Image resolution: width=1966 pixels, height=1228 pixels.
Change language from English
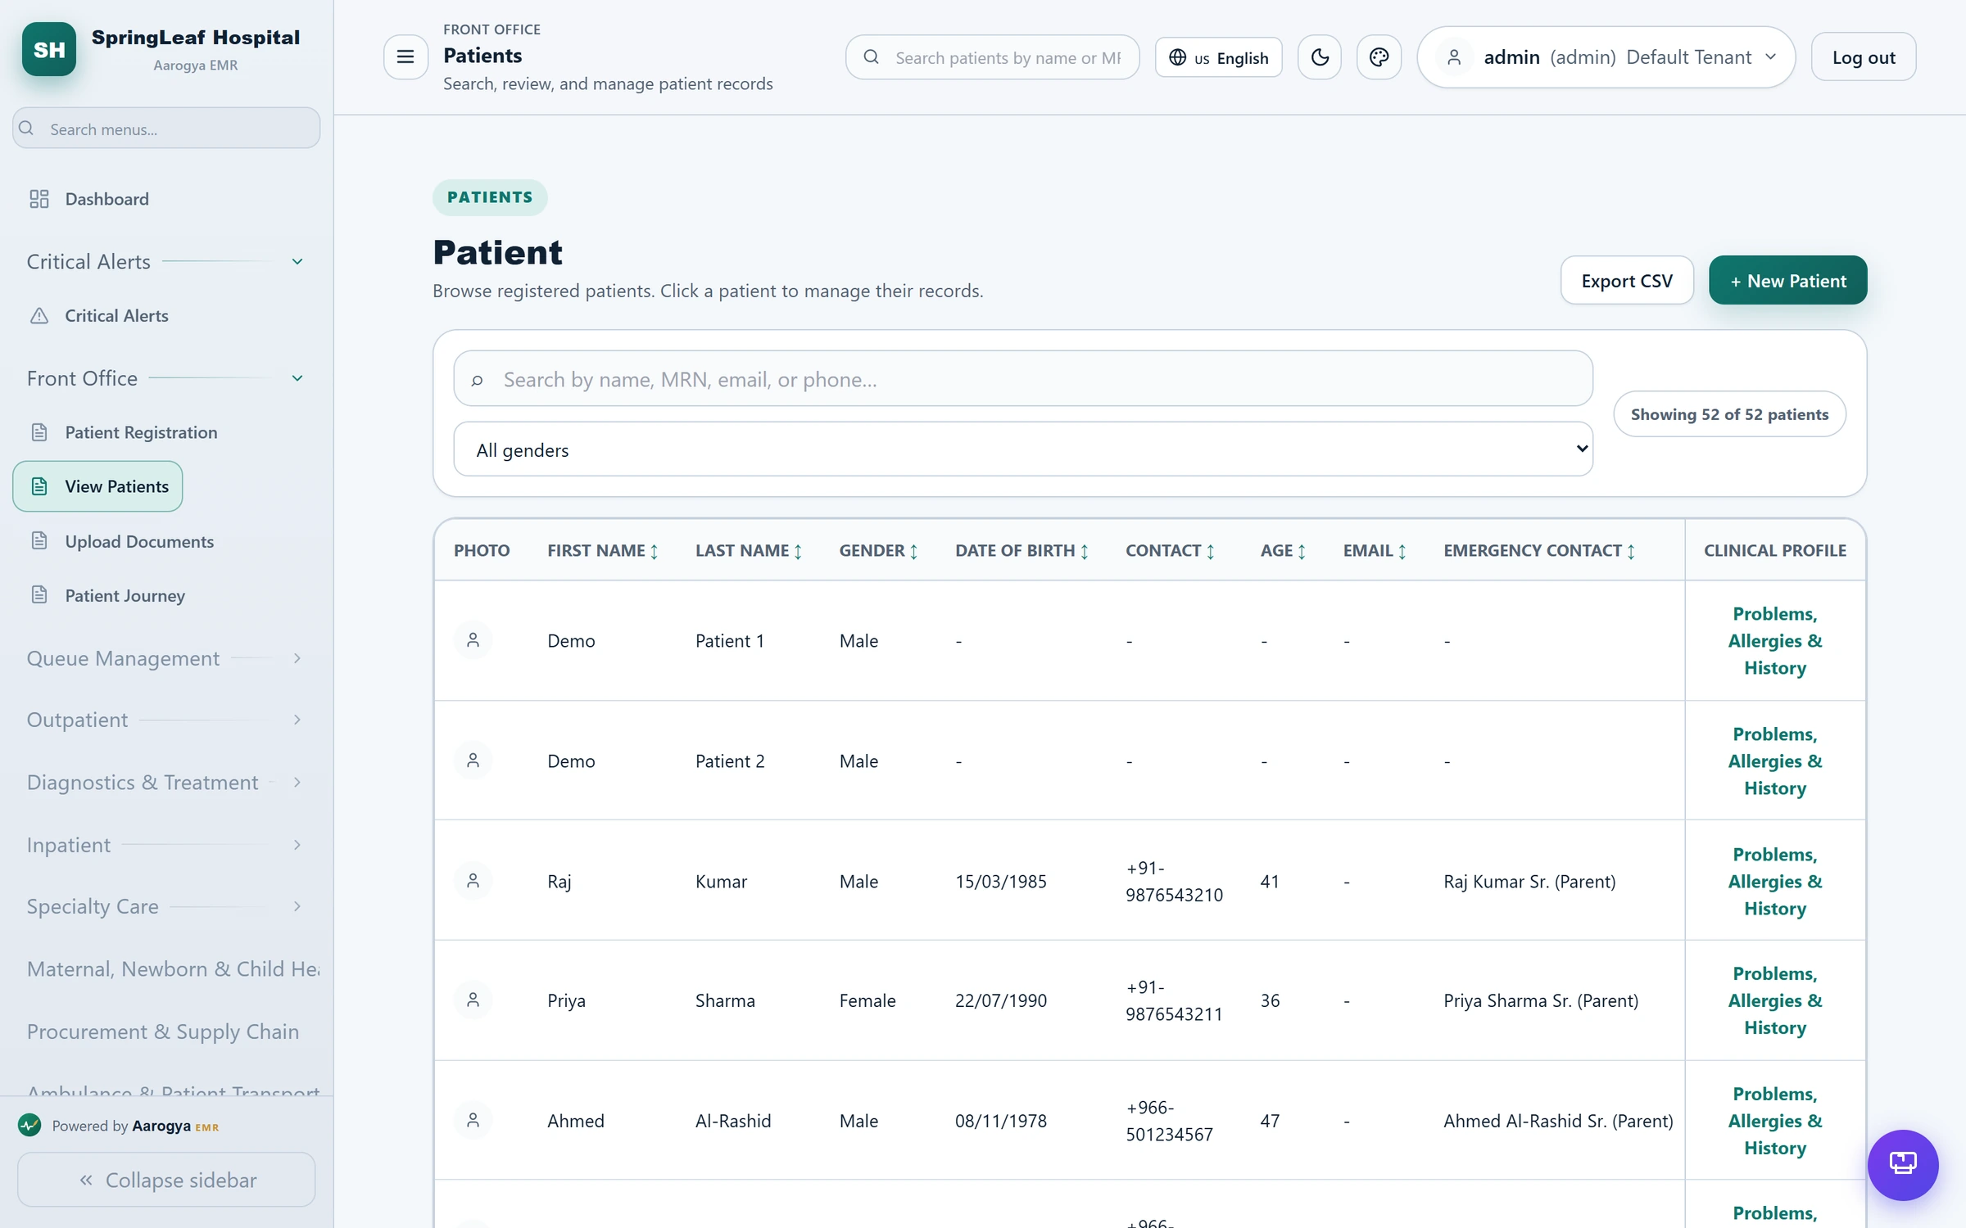(x=1218, y=57)
